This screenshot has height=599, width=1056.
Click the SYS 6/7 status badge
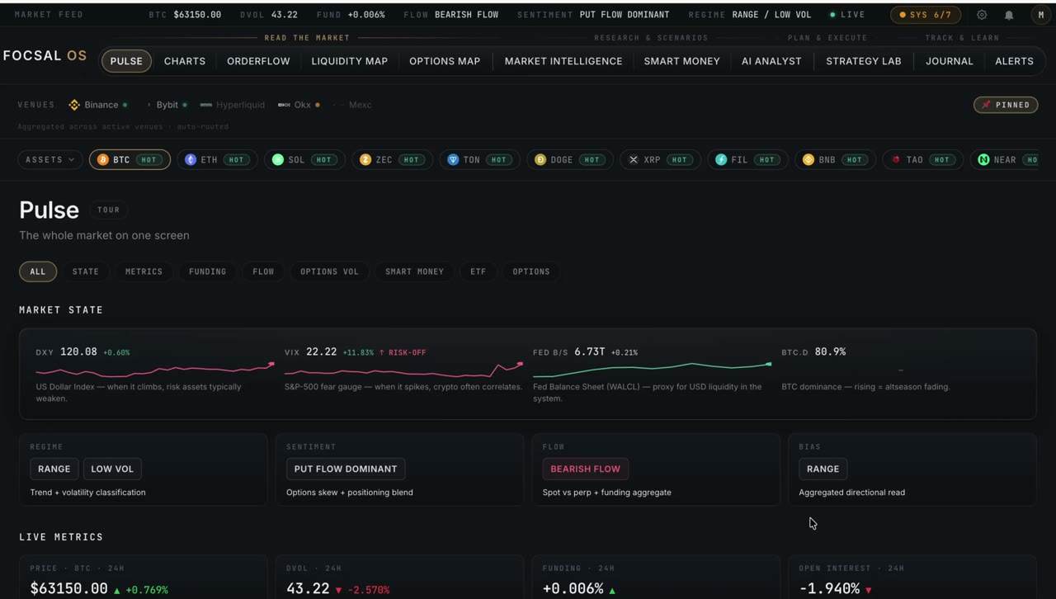click(x=926, y=15)
